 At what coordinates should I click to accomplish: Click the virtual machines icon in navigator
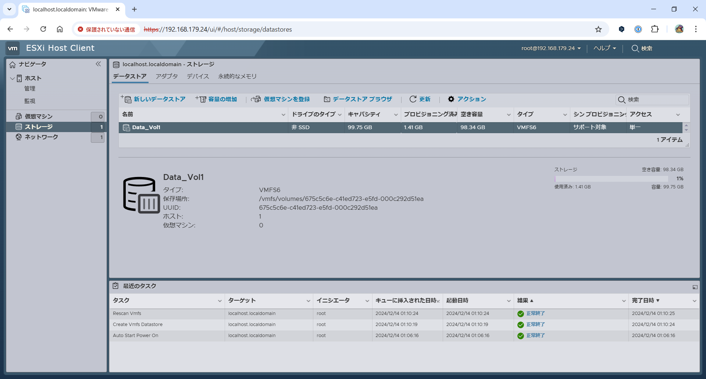click(x=19, y=116)
